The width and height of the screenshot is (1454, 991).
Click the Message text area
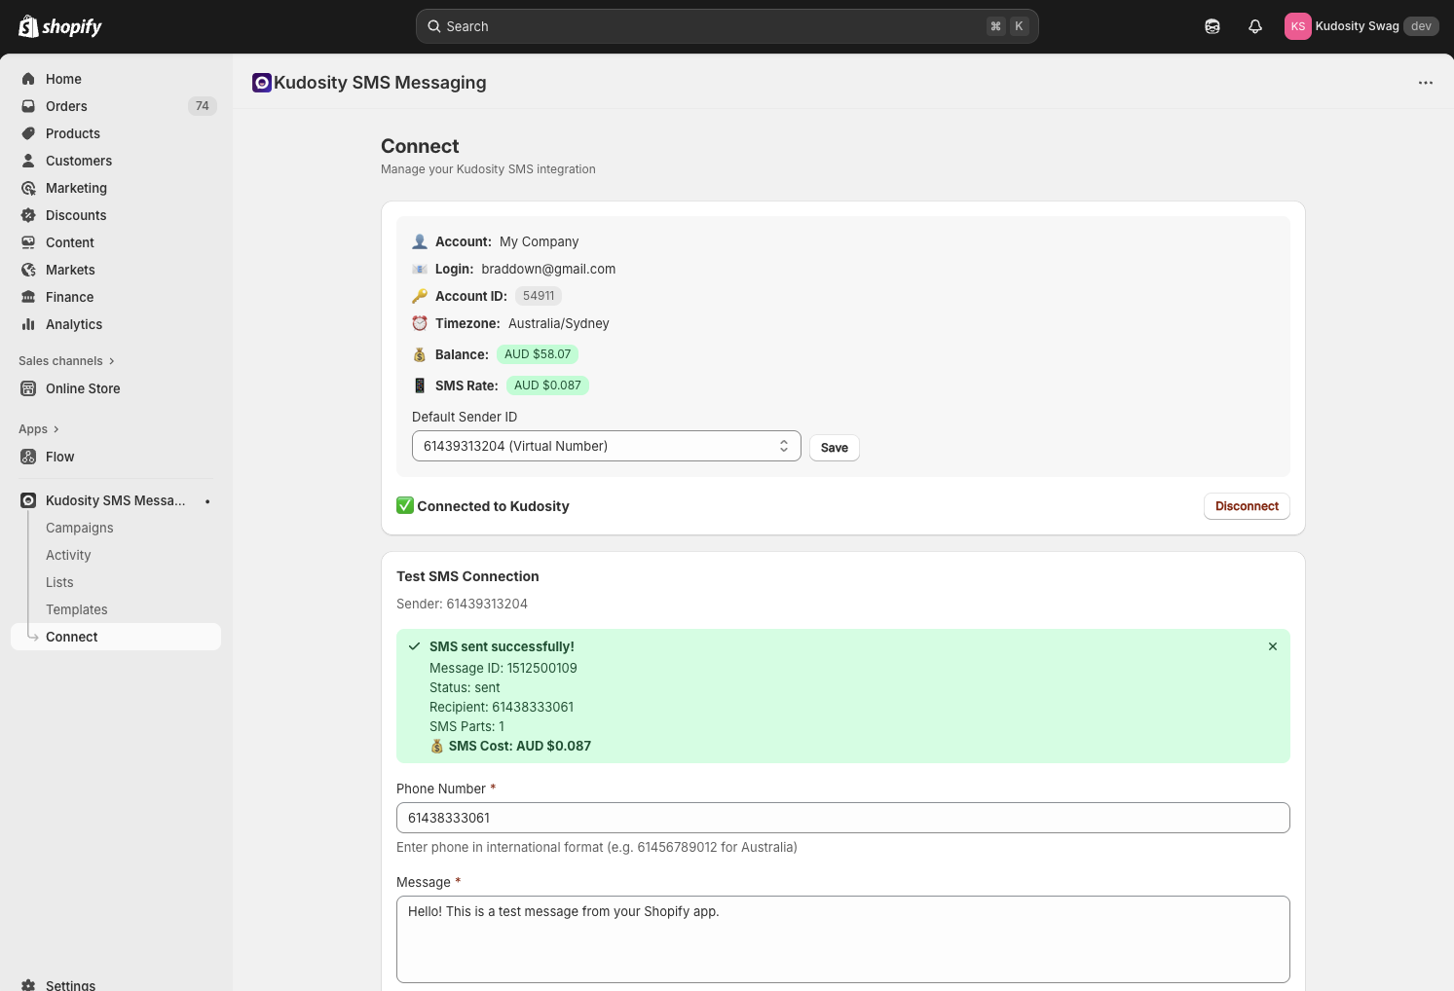coord(843,939)
